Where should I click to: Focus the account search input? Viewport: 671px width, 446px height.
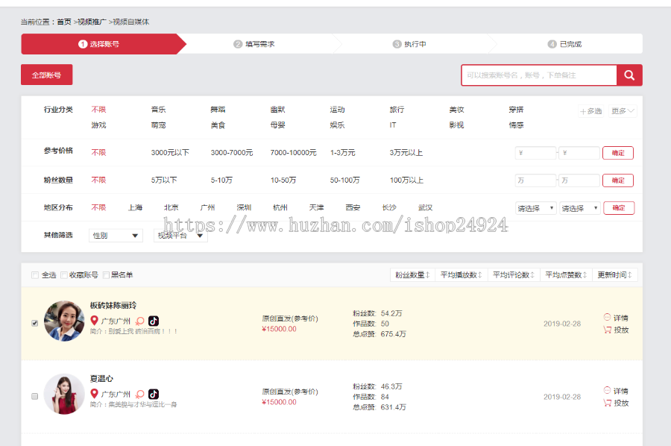pyautogui.click(x=539, y=75)
